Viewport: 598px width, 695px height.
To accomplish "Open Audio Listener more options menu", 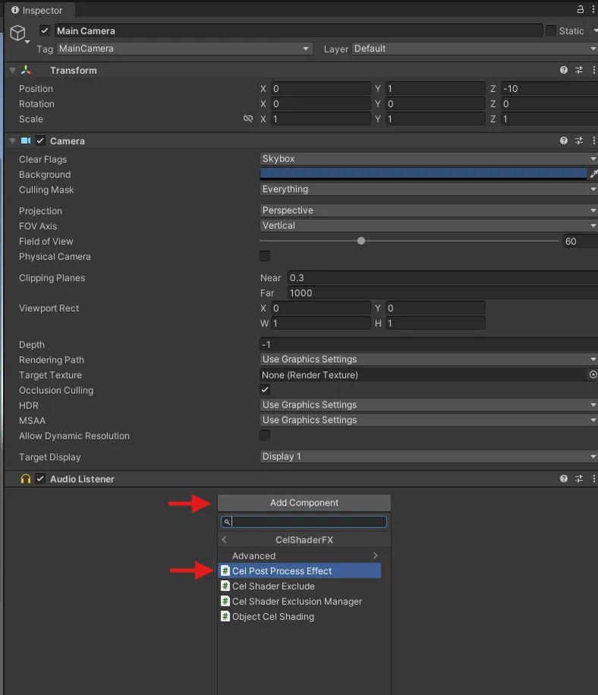I will pos(593,479).
